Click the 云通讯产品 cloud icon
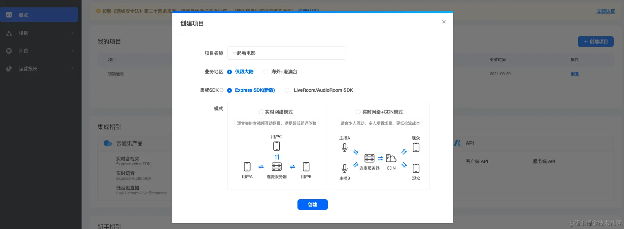The width and height of the screenshot is (624, 229). click(x=108, y=143)
